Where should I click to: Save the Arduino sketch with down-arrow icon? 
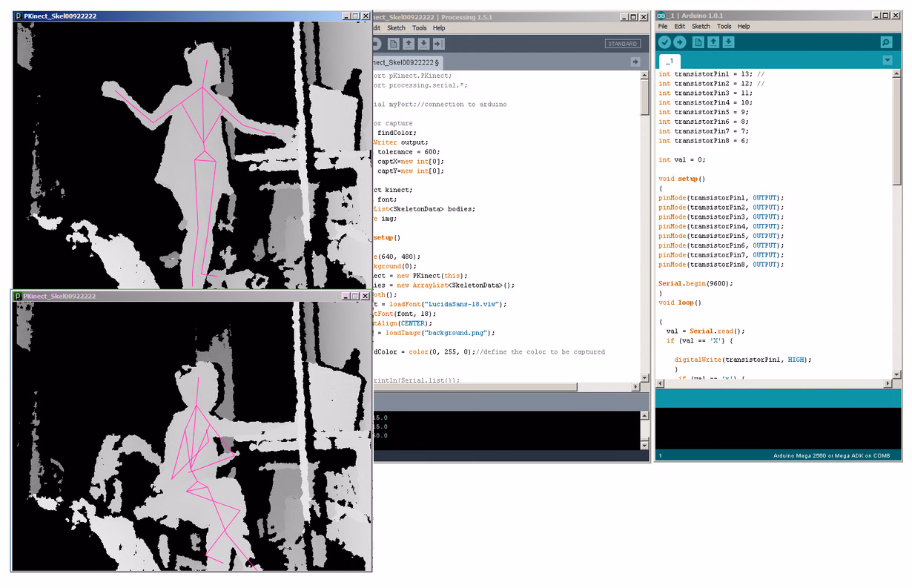[729, 42]
